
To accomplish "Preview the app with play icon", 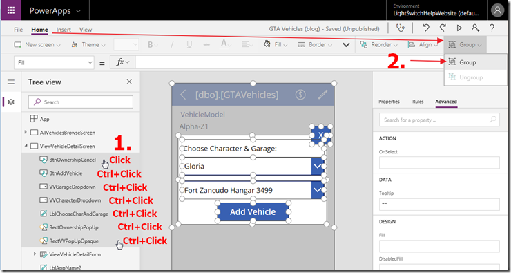I will 459,28.
